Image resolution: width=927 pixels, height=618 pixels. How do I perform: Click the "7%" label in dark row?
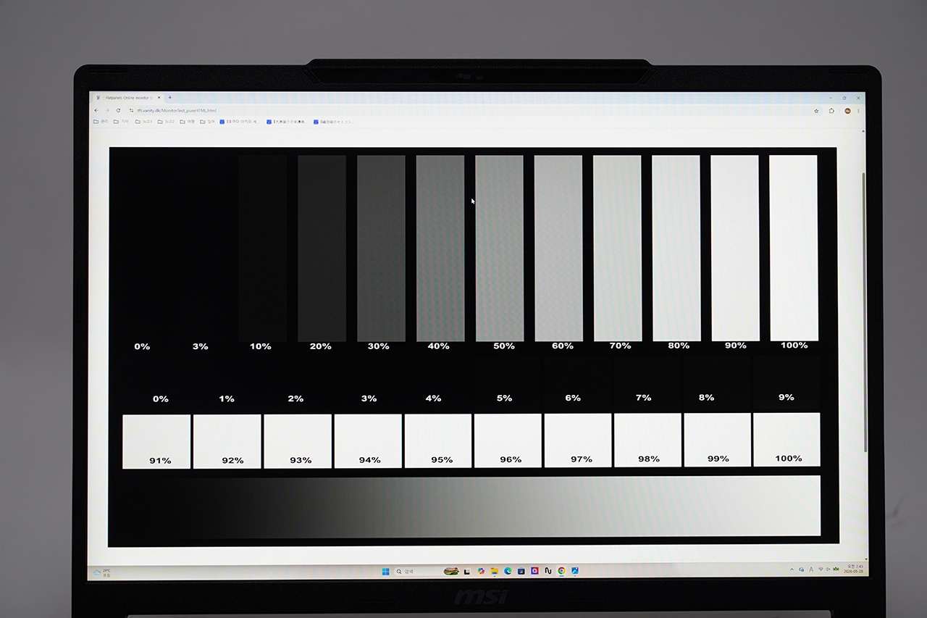643,397
